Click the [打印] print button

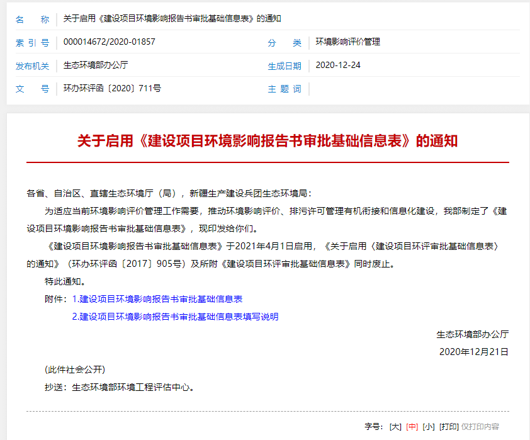tap(449, 426)
